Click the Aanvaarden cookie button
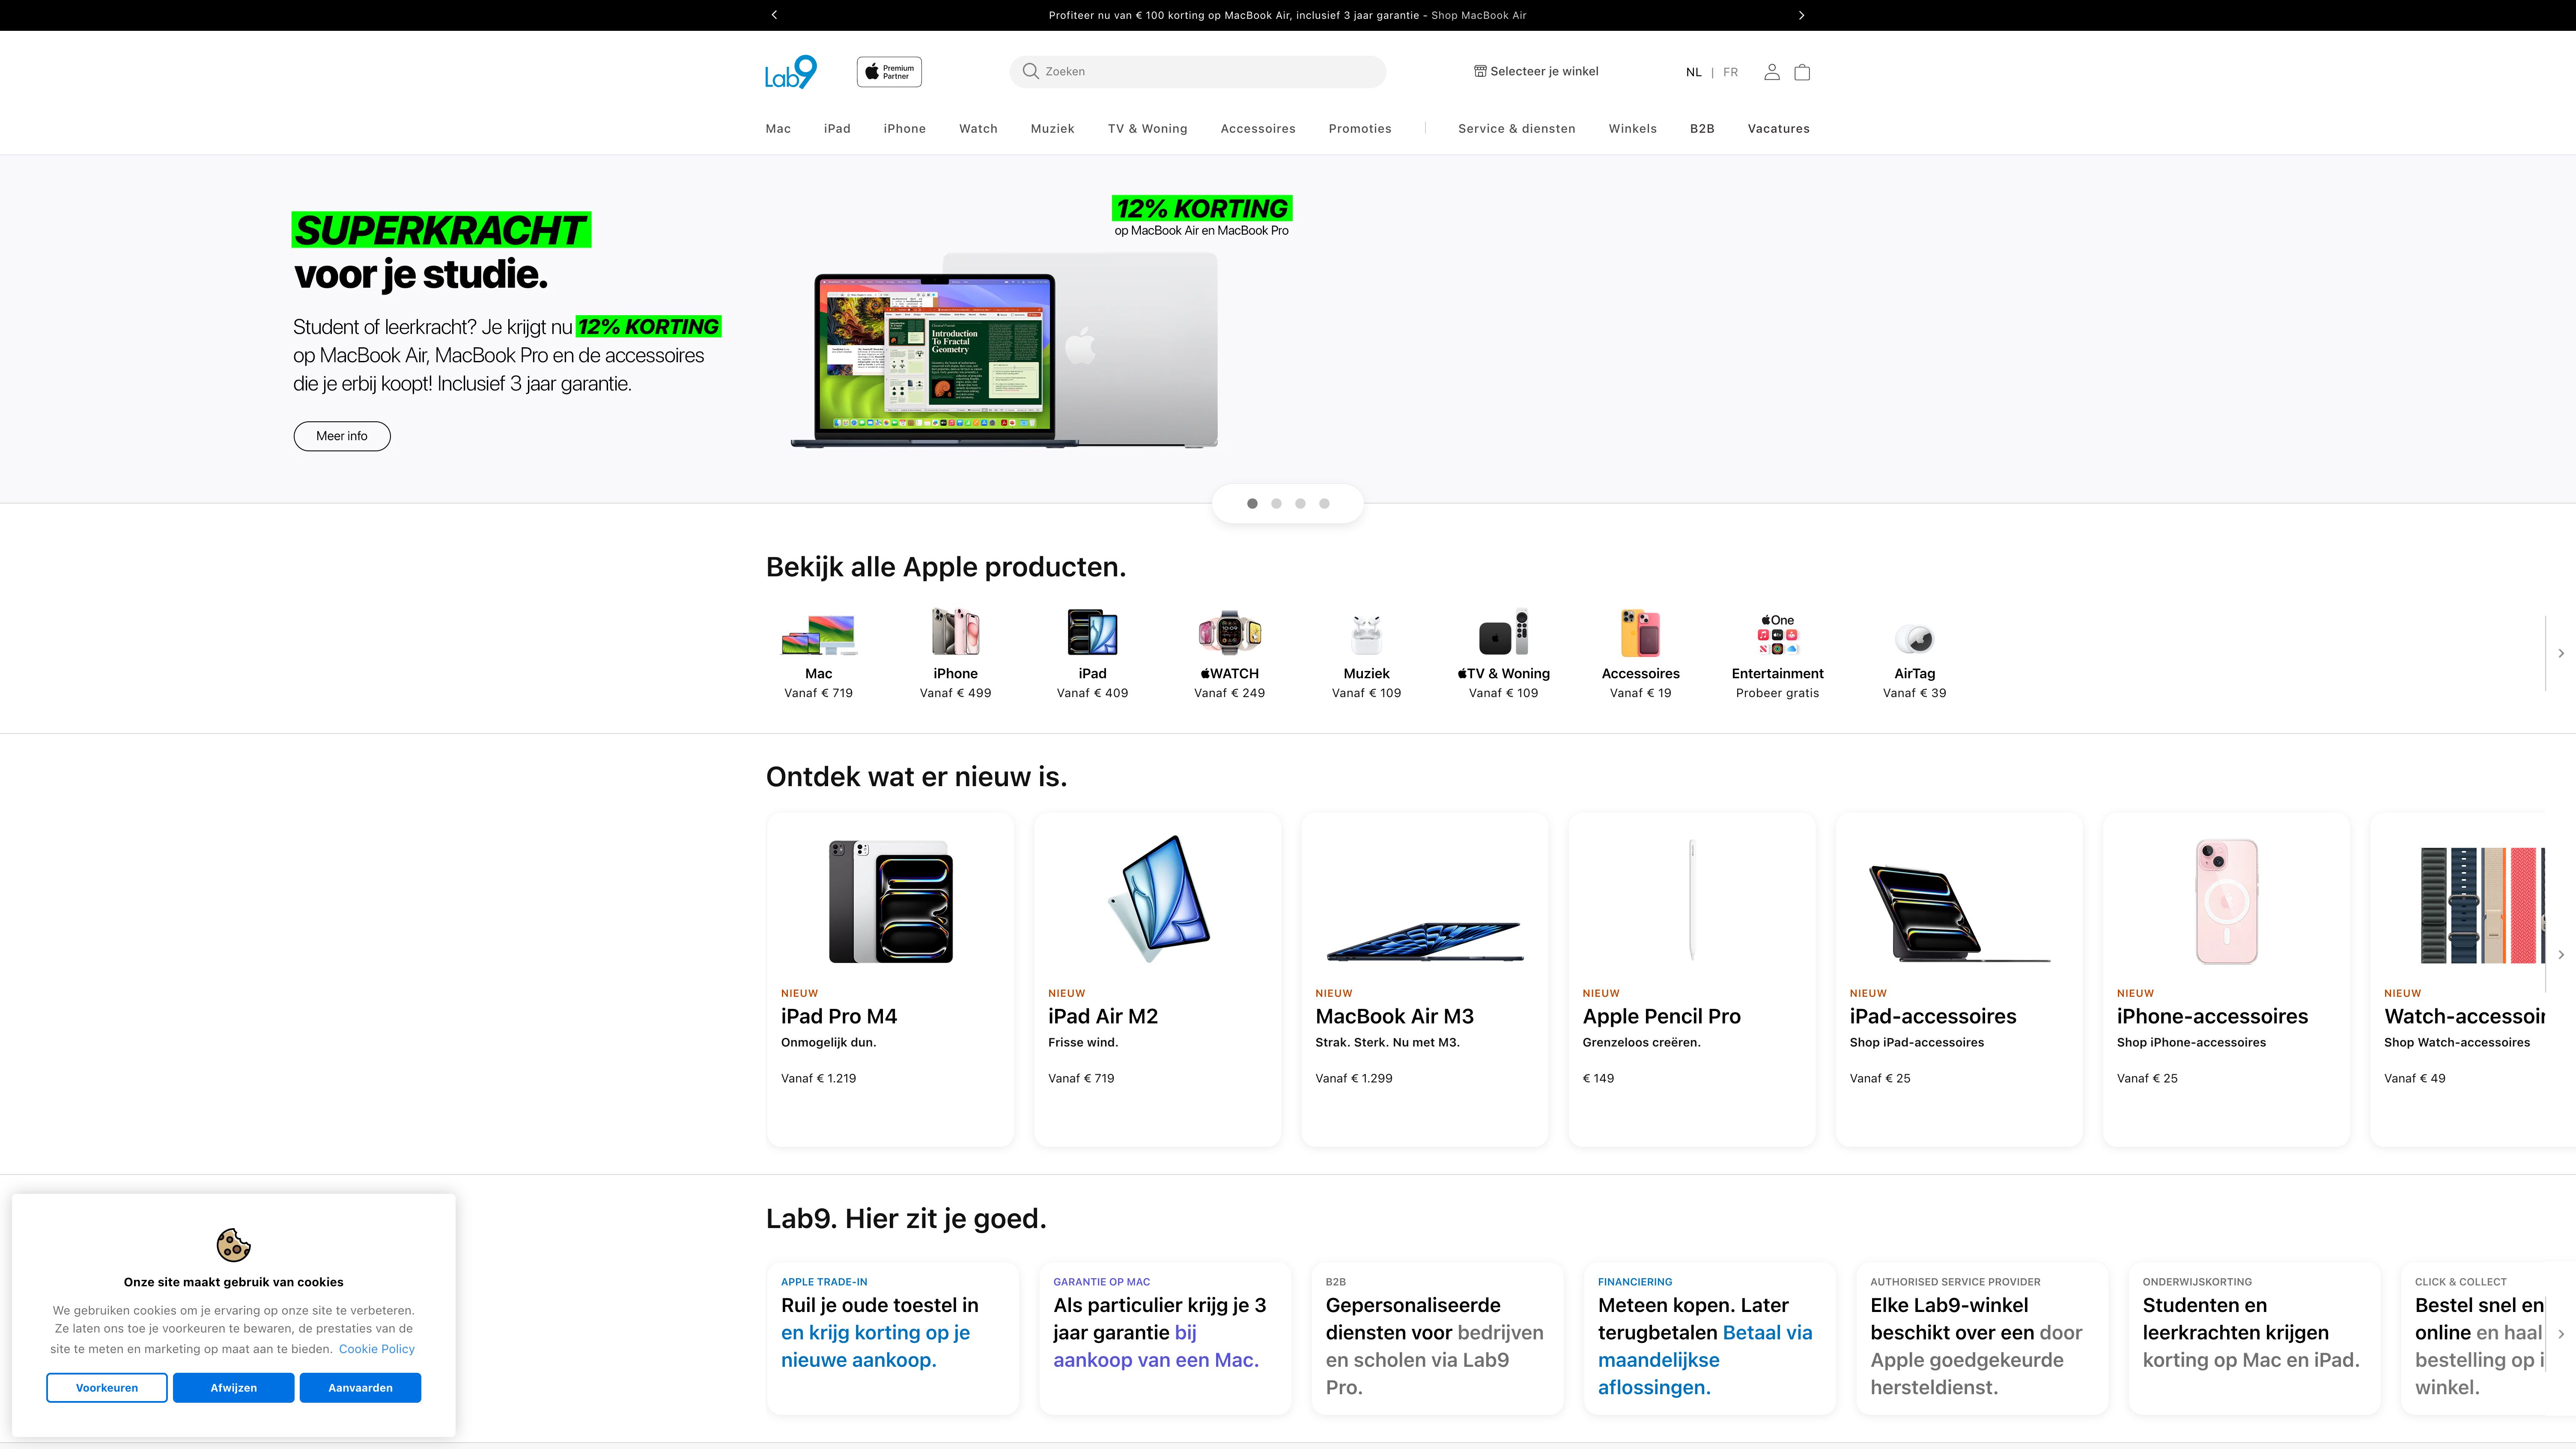Screen dimensions: 2576x1449 coord(360,1387)
